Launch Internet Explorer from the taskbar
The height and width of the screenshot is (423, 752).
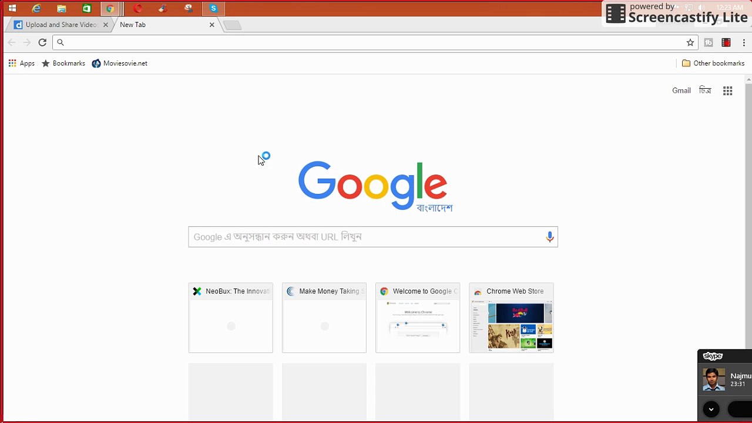click(x=36, y=9)
